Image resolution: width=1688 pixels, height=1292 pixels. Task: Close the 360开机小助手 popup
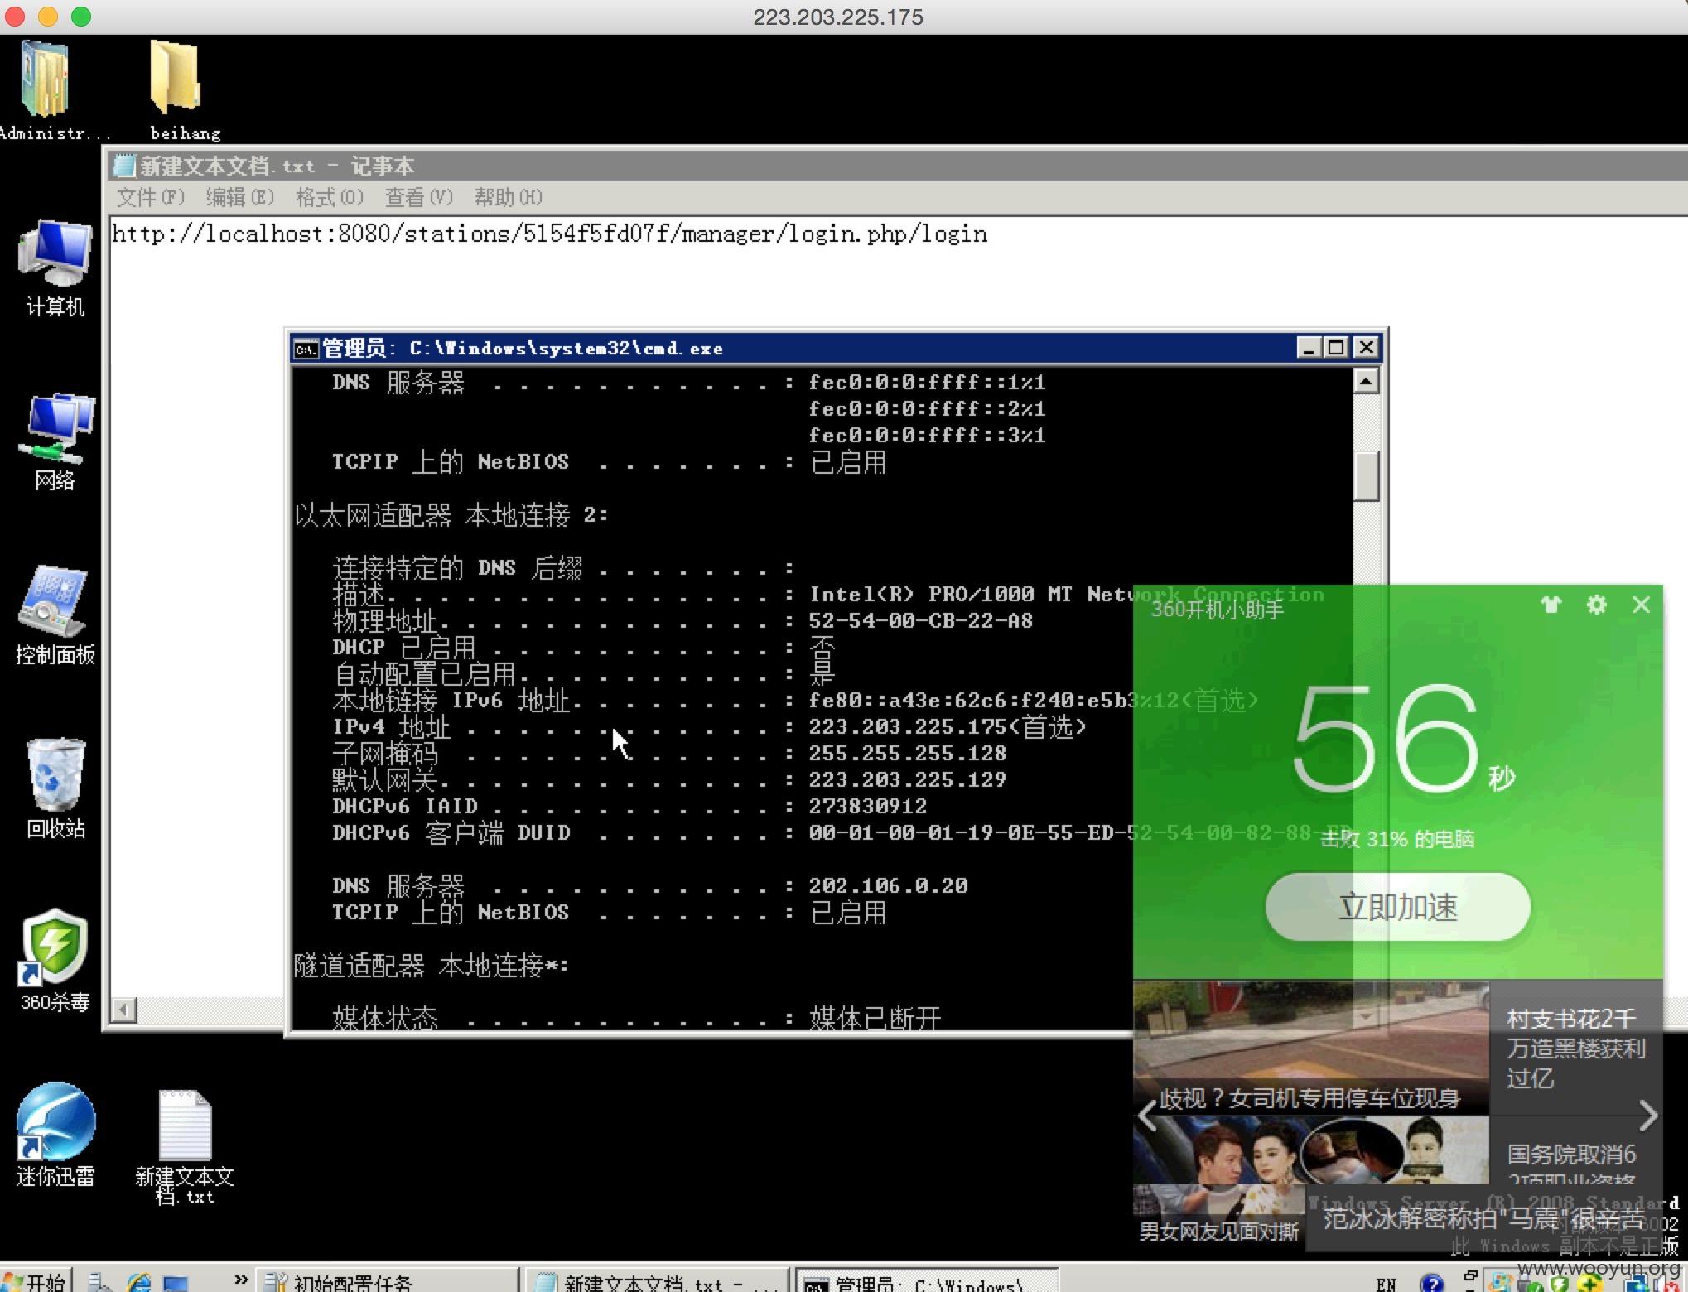(x=1641, y=605)
